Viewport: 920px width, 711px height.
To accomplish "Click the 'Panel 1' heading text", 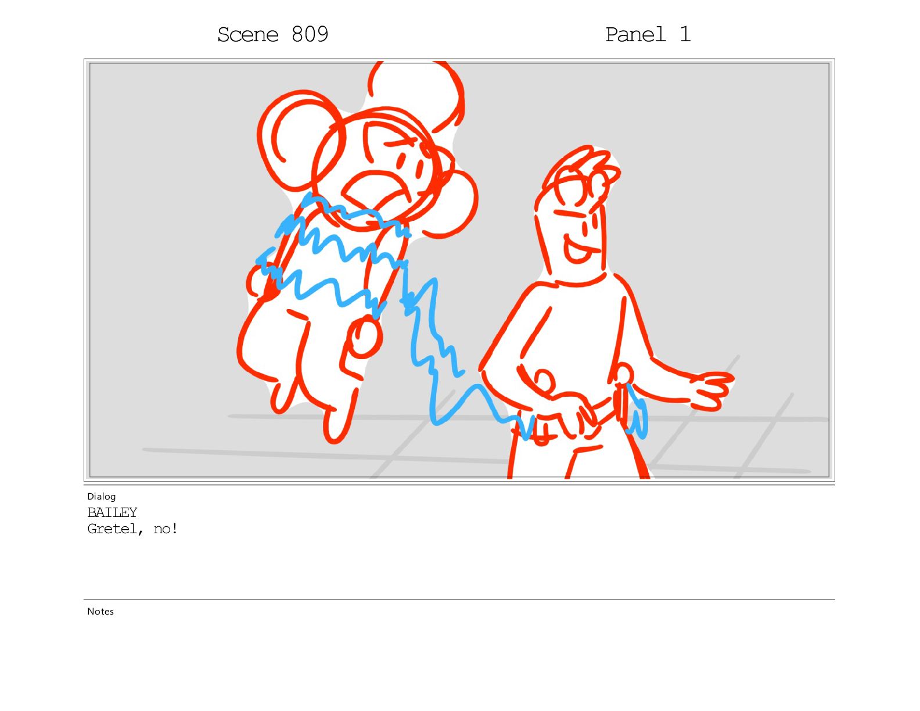I will click(648, 35).
